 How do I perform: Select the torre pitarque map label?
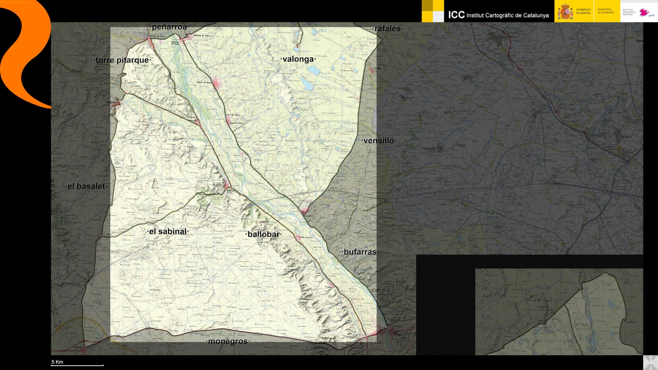pyautogui.click(x=122, y=60)
